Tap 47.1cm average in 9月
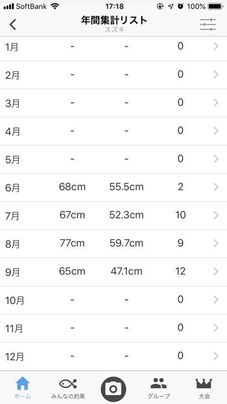 127,271
